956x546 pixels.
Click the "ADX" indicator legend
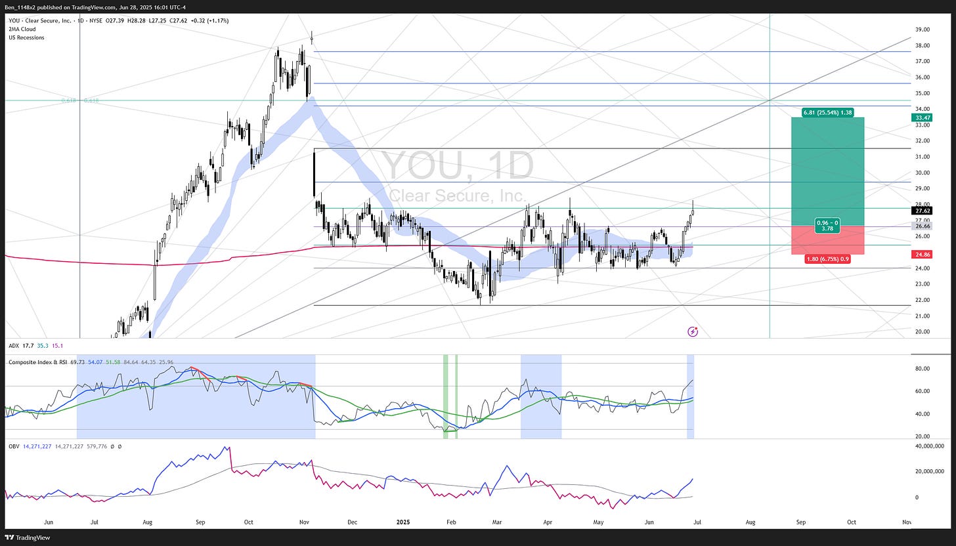coord(14,346)
